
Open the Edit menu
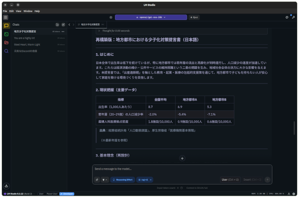11,11
